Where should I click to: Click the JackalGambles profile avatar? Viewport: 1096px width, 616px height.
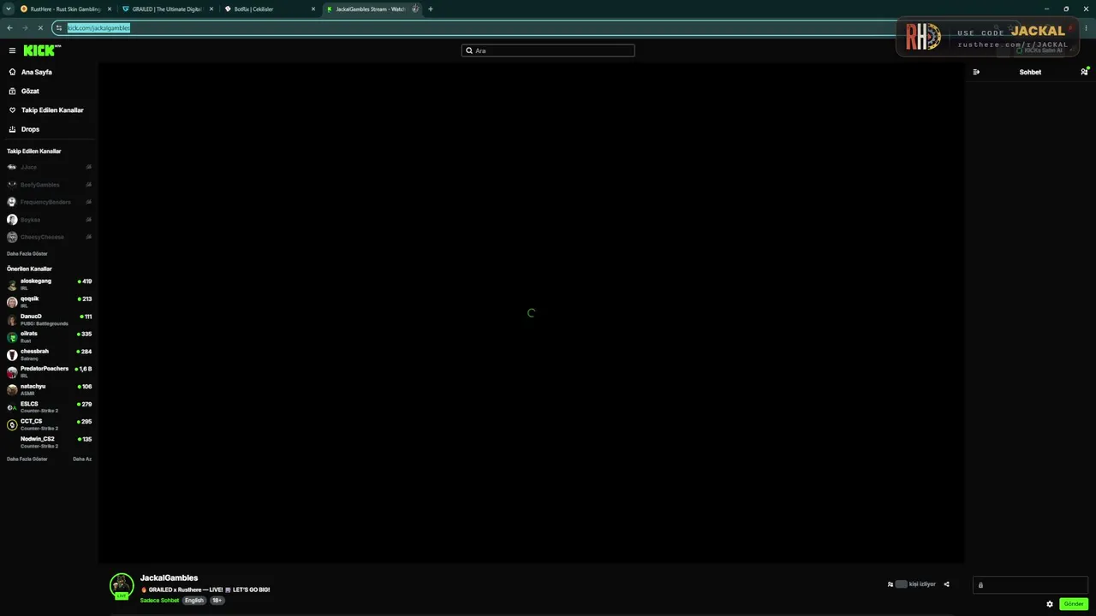[x=122, y=586]
